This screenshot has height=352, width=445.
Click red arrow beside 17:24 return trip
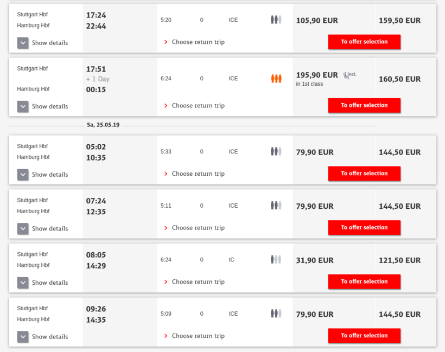(166, 42)
